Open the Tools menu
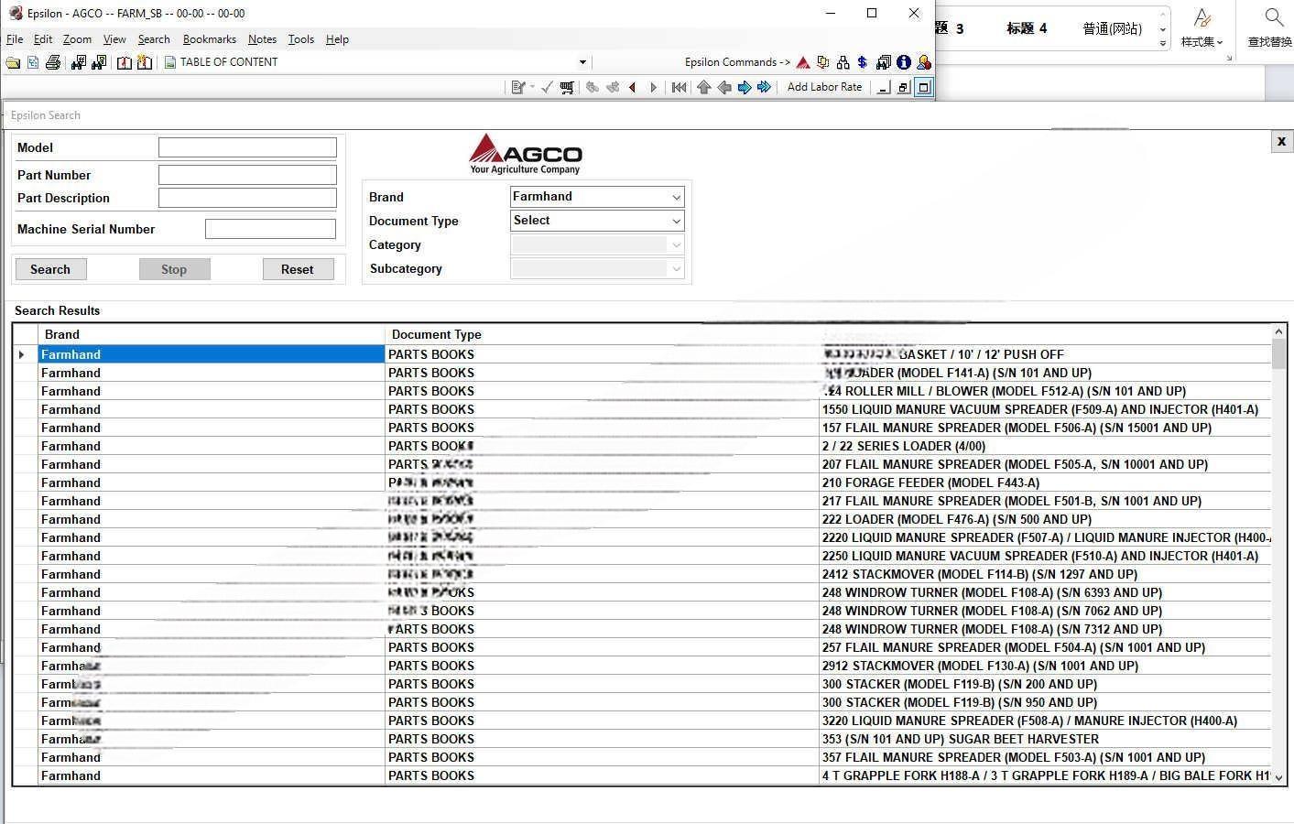Image resolution: width=1294 pixels, height=824 pixels. click(x=300, y=39)
